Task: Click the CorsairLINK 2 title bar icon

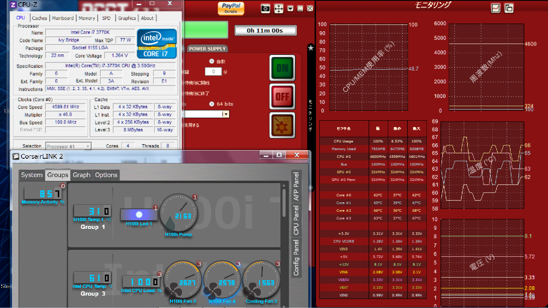Action: click(x=16, y=156)
